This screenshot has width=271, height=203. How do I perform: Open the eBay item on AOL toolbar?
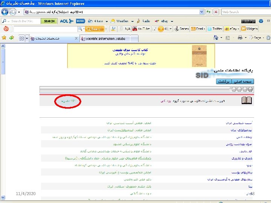[161, 21]
